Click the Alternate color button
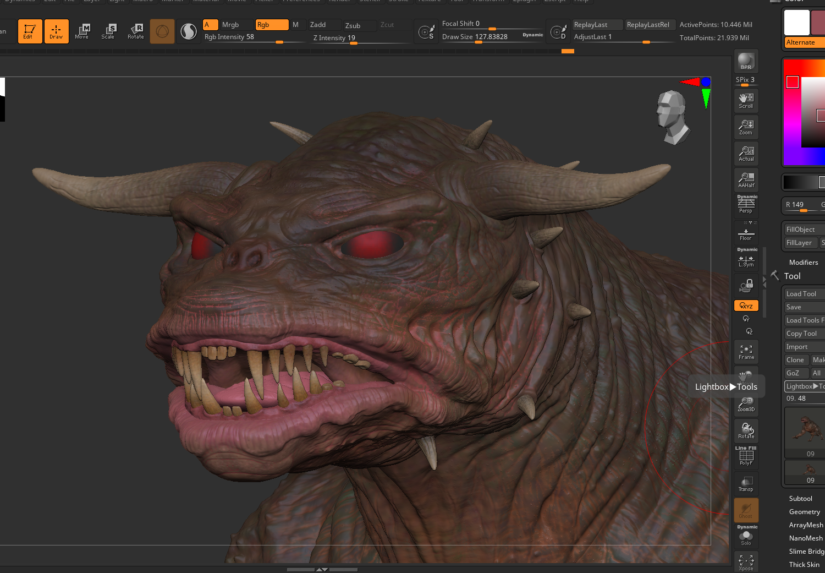825x573 pixels. 805,42
